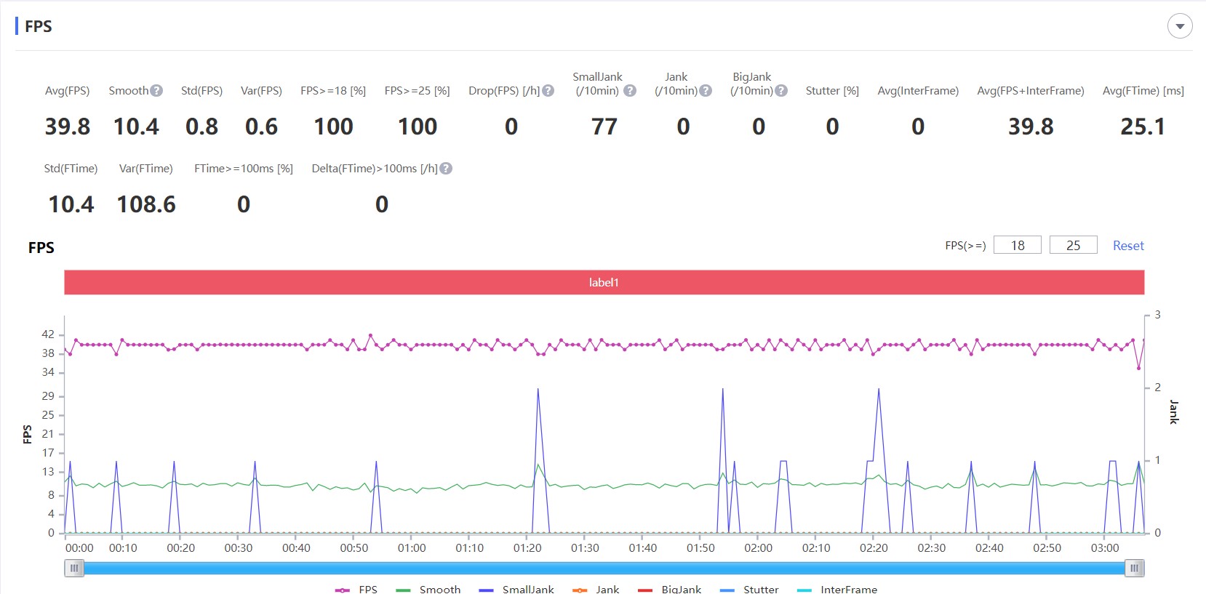Open SmallJank (/10min) help tooltip icon
This screenshot has height=594, width=1206.
click(630, 91)
